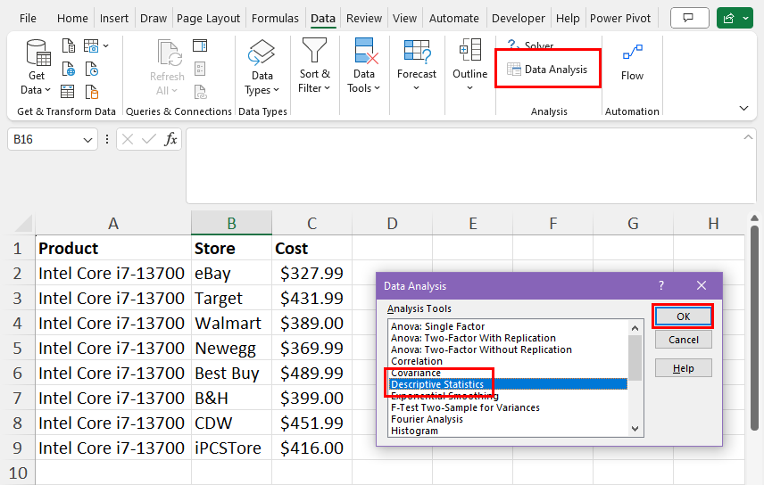Image resolution: width=764 pixels, height=485 pixels.
Task: Open the Queries & Connections pane icon
Action: tap(200, 45)
